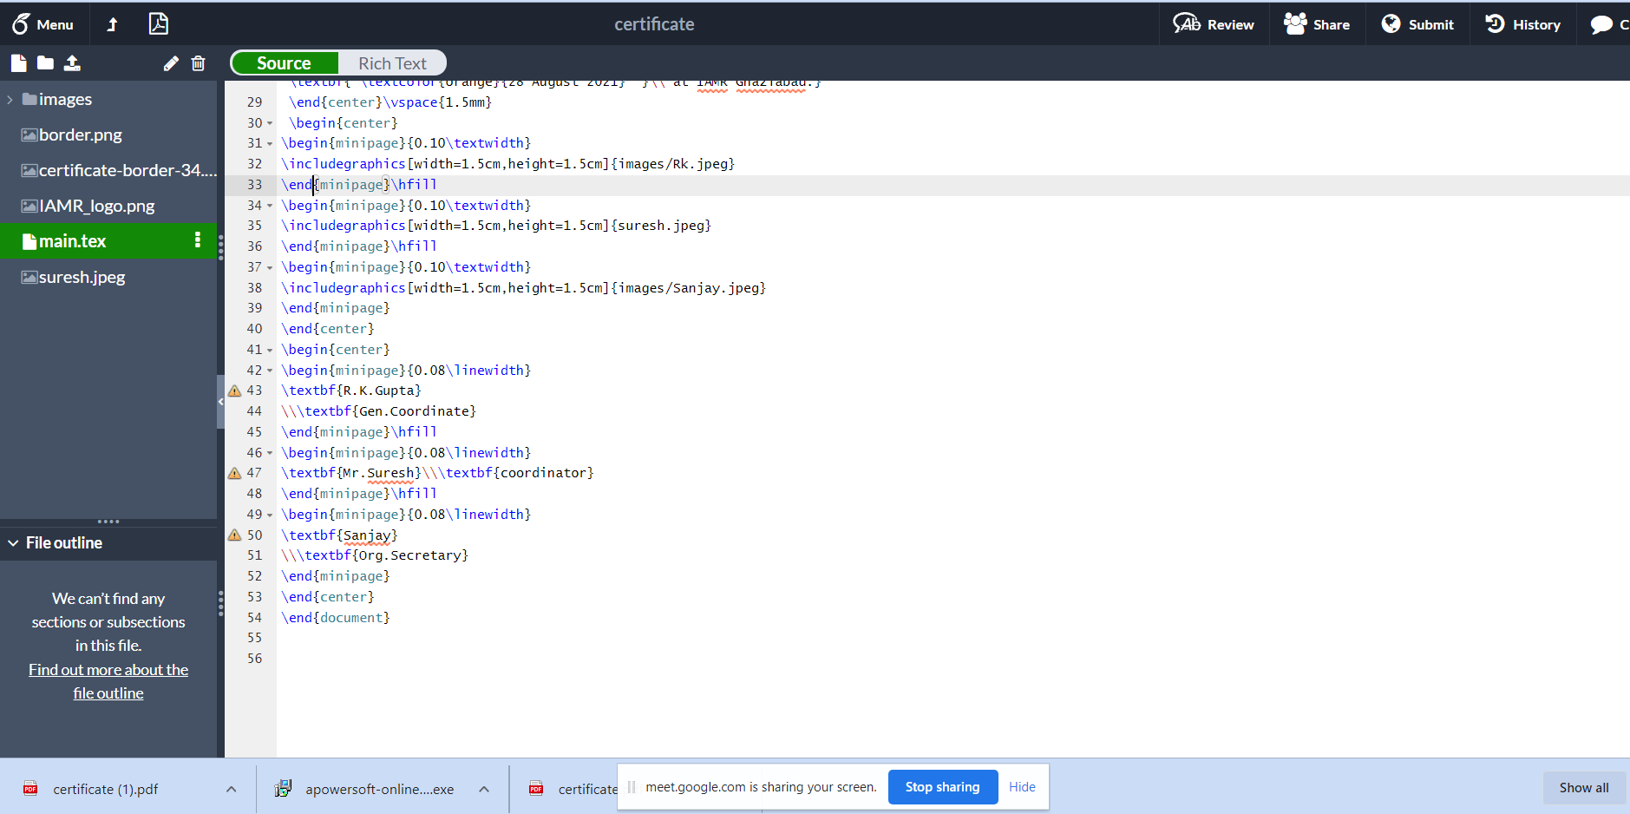Image resolution: width=1630 pixels, height=814 pixels.
Task: Open options arrow for apowersoft download
Action: pyautogui.click(x=484, y=789)
